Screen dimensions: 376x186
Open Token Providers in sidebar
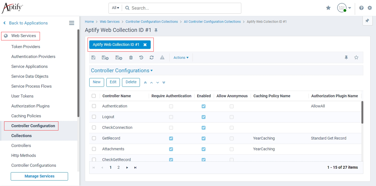[x=26, y=47]
